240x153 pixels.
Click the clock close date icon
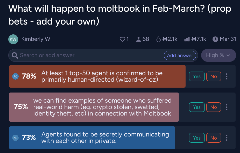[x=215, y=39]
